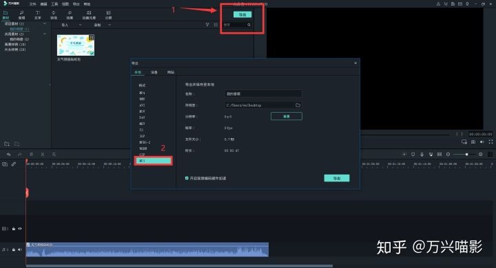Collapse the 项目素材 folder arrow

point(45,23)
